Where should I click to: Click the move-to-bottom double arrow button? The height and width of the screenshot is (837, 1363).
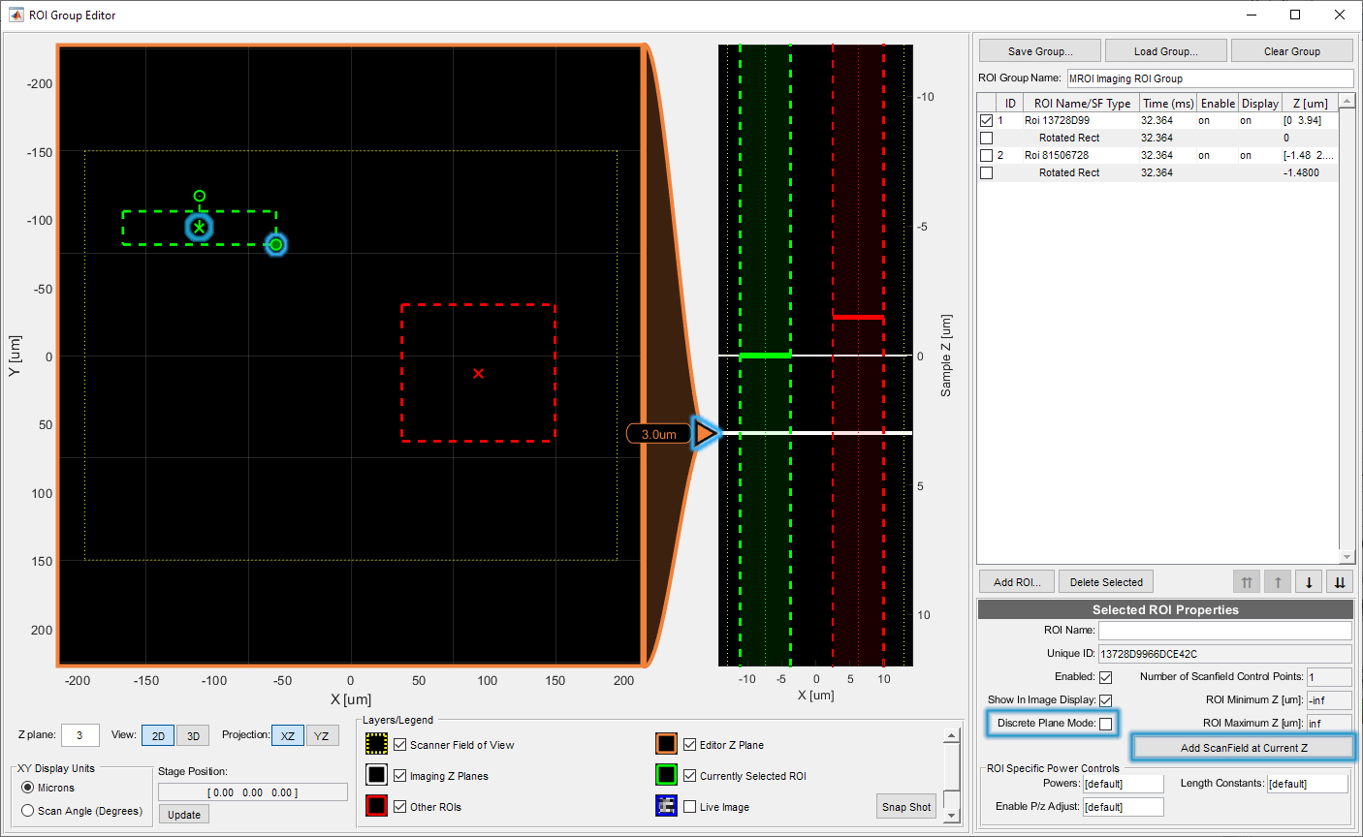(x=1340, y=582)
